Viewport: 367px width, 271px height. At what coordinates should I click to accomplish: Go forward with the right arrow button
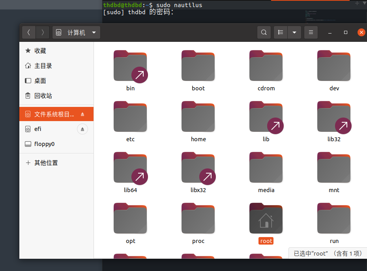pos(43,32)
